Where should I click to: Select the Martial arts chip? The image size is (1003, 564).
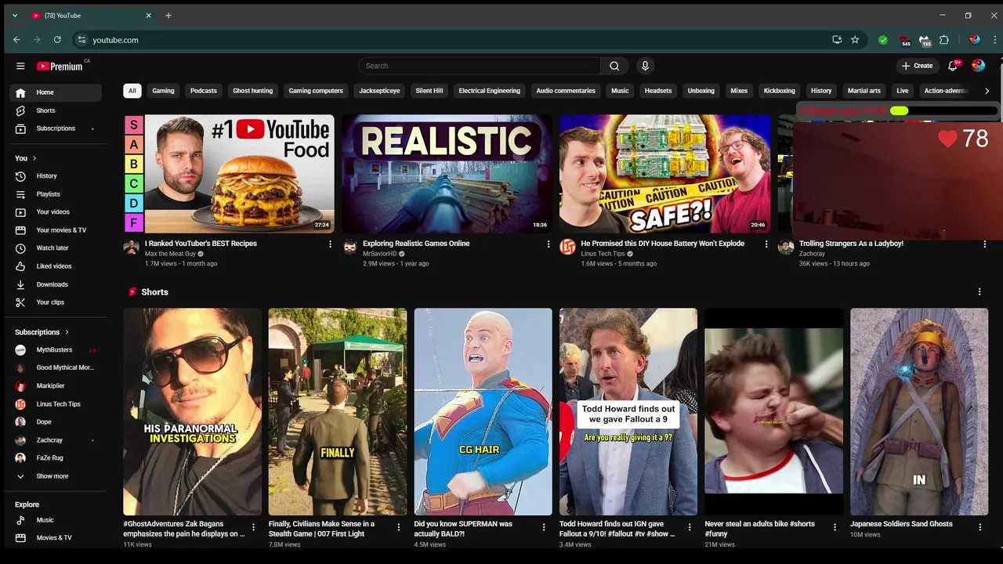(864, 91)
